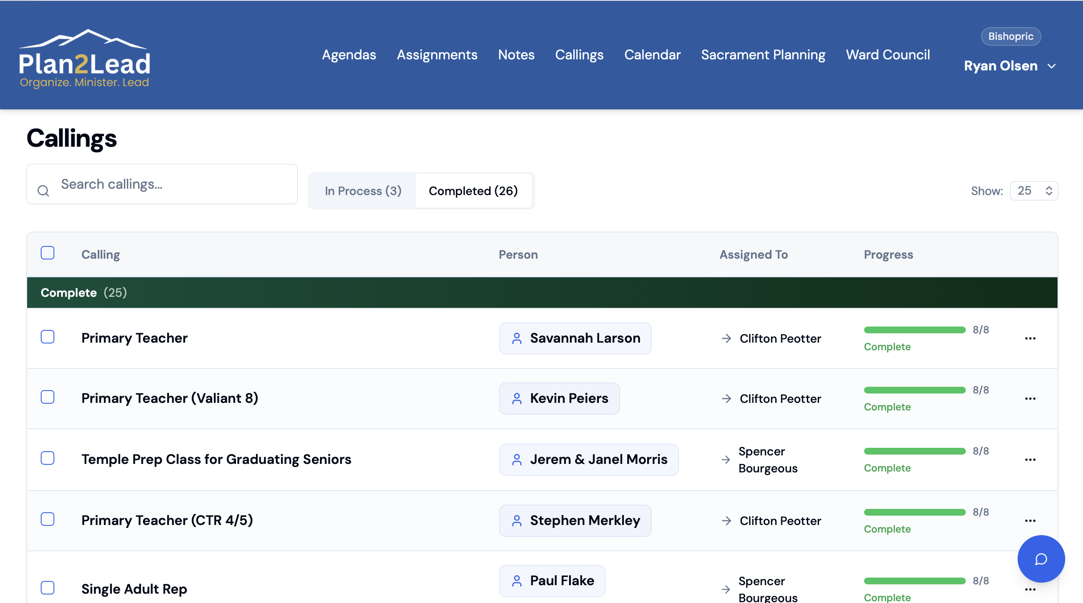Click the Plan2Lead mountain logo

84,58
